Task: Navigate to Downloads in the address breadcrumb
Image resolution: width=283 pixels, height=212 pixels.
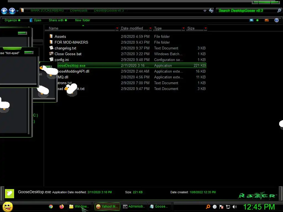Action: 79,10
